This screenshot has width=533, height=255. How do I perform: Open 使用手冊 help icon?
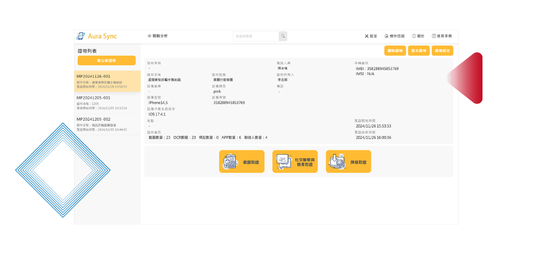[434, 36]
